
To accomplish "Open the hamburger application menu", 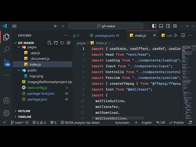I will coord(14,26).
